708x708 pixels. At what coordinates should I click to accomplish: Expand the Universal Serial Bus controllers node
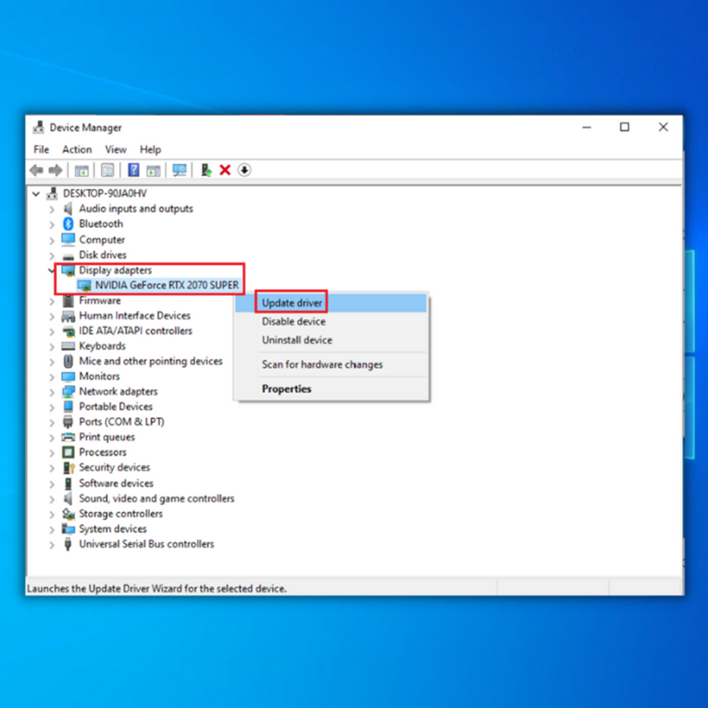[52, 545]
